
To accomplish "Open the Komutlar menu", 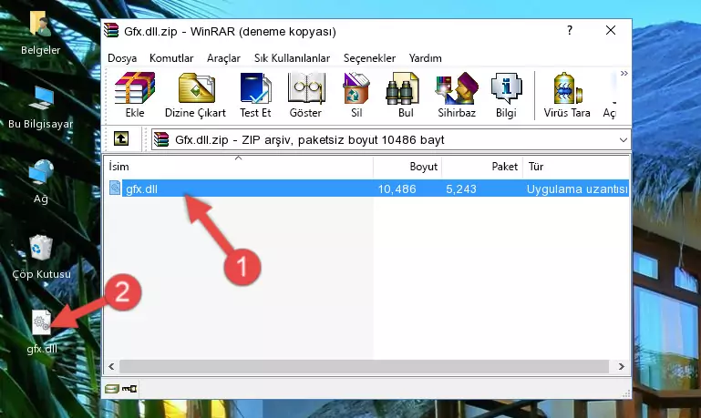I will tap(171, 58).
